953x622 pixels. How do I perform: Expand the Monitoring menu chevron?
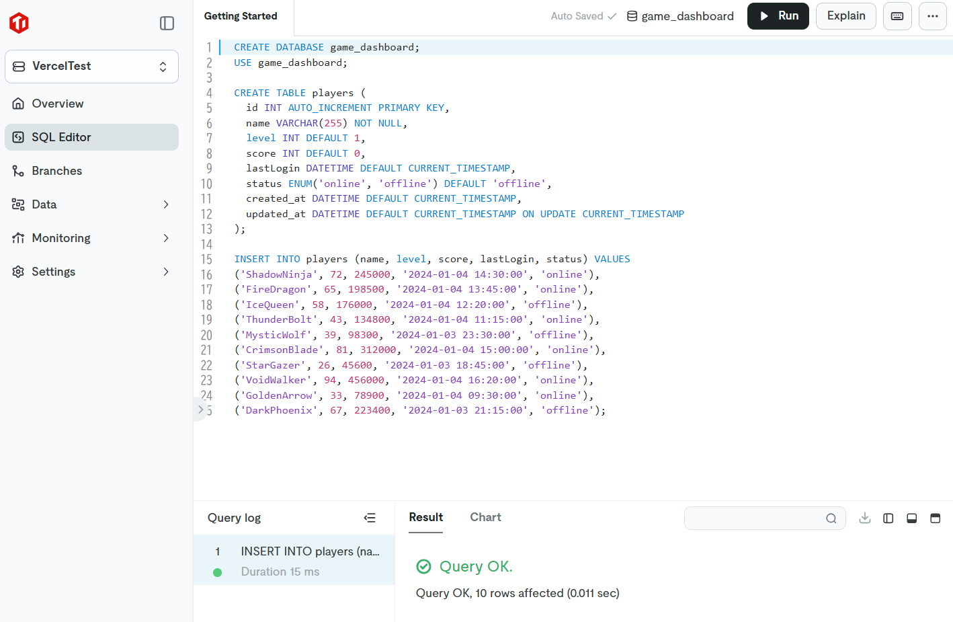tap(166, 238)
